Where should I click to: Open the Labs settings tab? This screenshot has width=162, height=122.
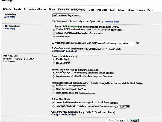tap(113, 10)
